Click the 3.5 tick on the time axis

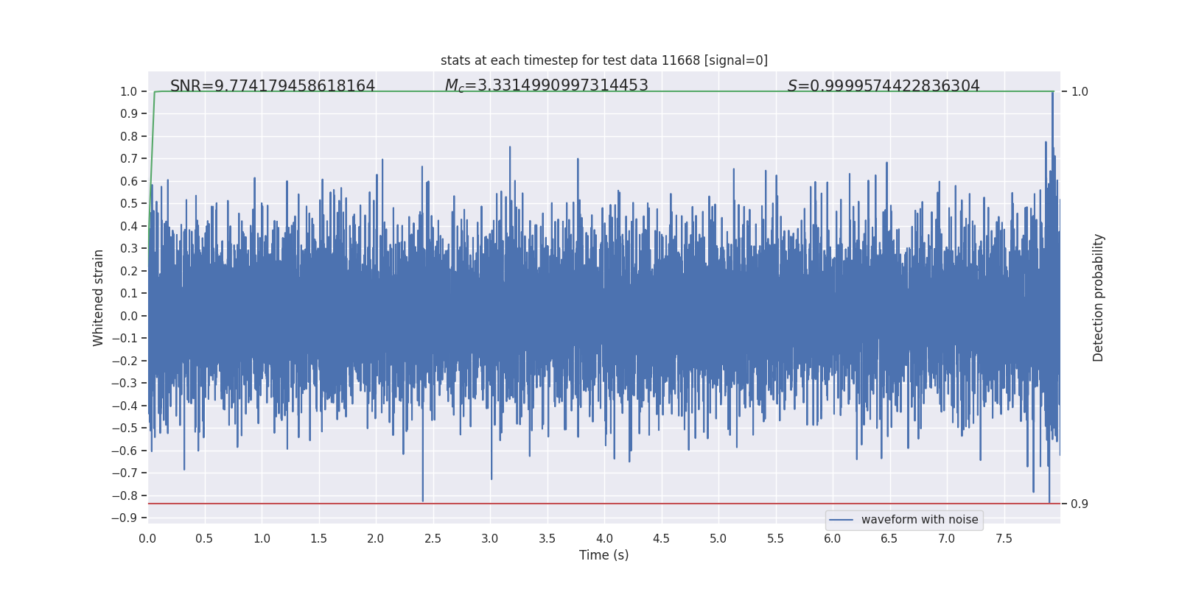click(x=547, y=538)
